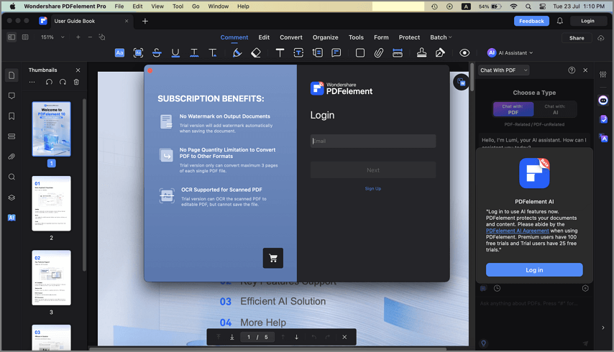Open the Chat With PDF dropdown
Image resolution: width=614 pixels, height=352 pixels.
click(503, 70)
